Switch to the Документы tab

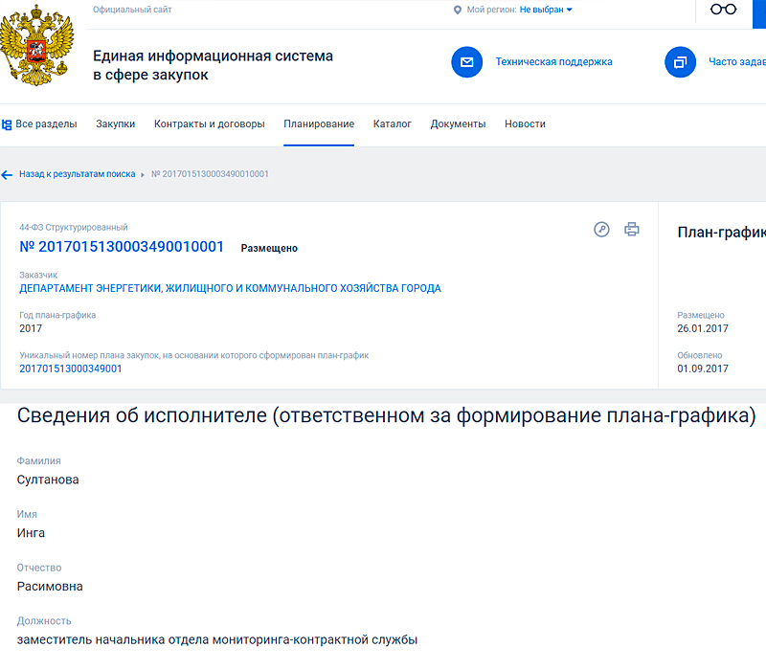pos(458,123)
